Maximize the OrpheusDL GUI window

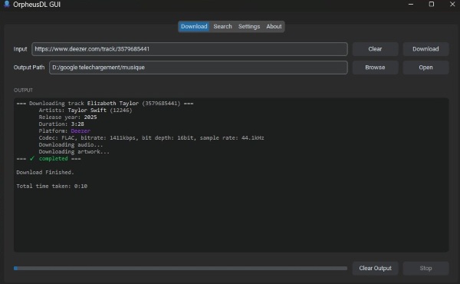[432, 4]
